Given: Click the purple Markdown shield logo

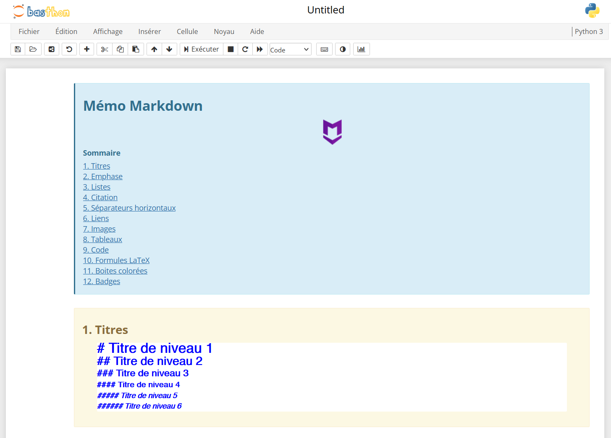Looking at the screenshot, I should click(x=332, y=132).
